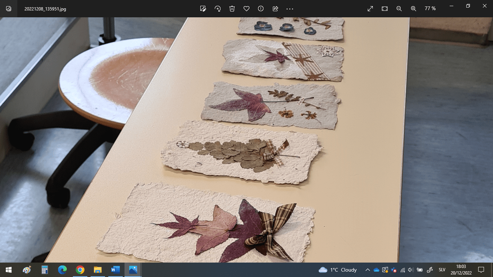Open the Edit image tool

pyautogui.click(x=203, y=9)
